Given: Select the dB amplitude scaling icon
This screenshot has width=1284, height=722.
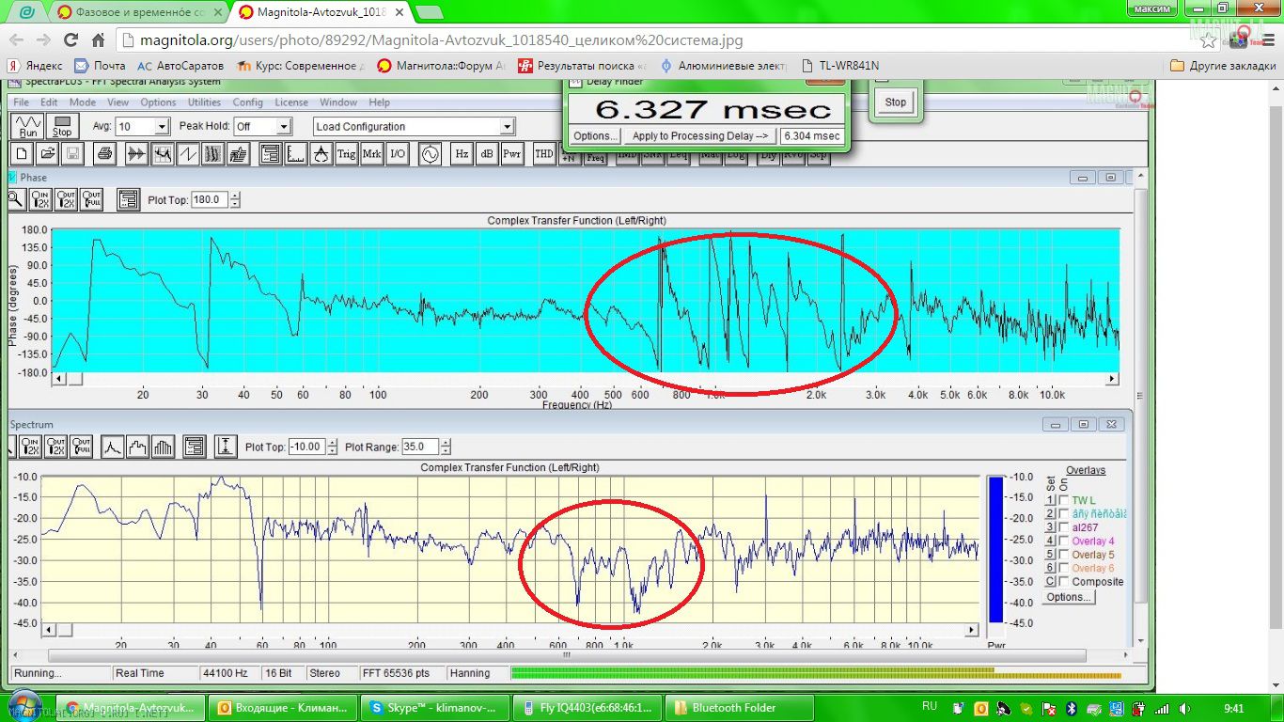Looking at the screenshot, I should pos(486,154).
